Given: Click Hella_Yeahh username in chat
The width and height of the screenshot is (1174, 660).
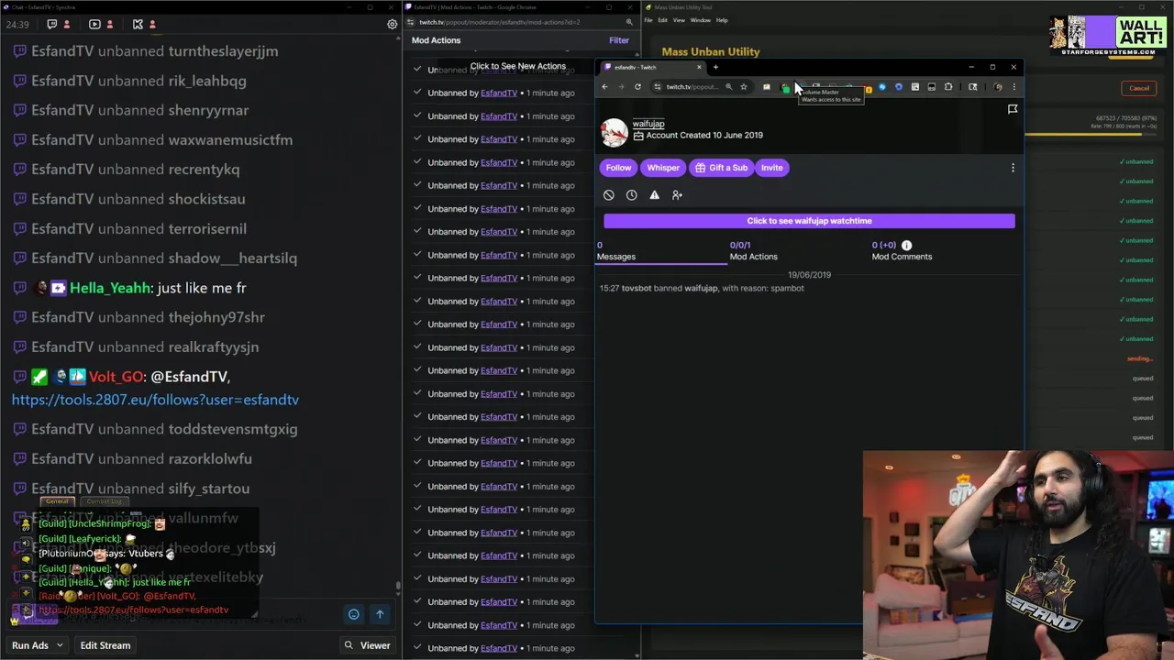Looking at the screenshot, I should click(110, 288).
